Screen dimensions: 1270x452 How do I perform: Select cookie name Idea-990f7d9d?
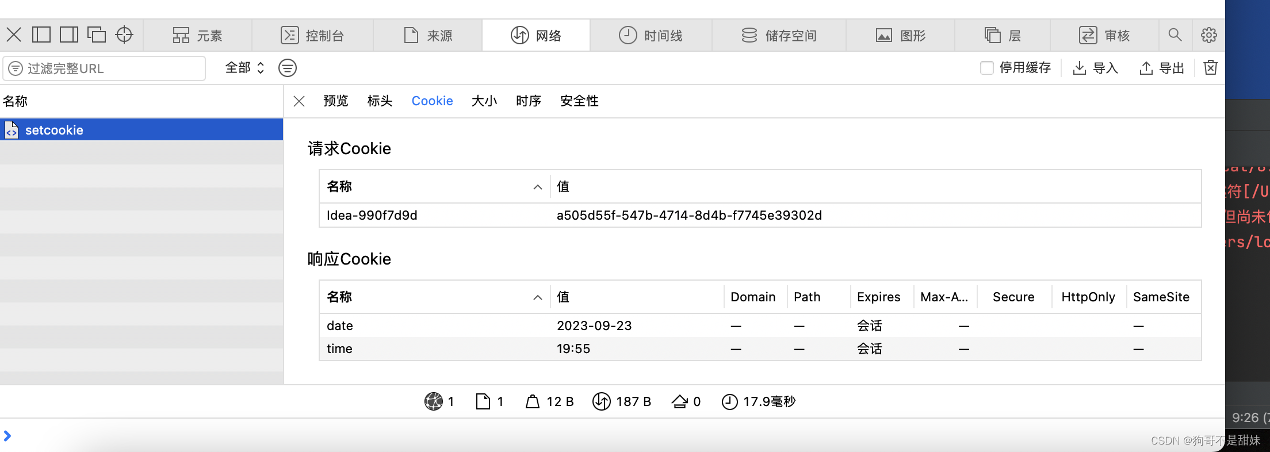pyautogui.click(x=372, y=215)
